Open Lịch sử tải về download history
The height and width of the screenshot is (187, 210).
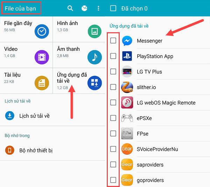(34, 116)
